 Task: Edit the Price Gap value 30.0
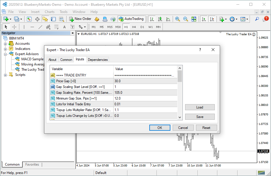[145, 81]
